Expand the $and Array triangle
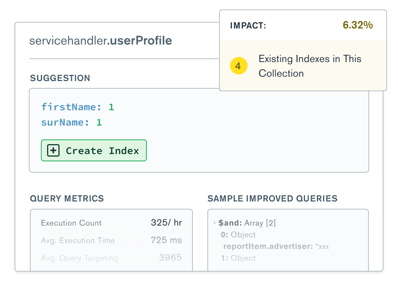 (215, 223)
